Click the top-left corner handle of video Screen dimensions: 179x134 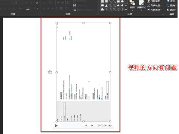click(57, 23)
